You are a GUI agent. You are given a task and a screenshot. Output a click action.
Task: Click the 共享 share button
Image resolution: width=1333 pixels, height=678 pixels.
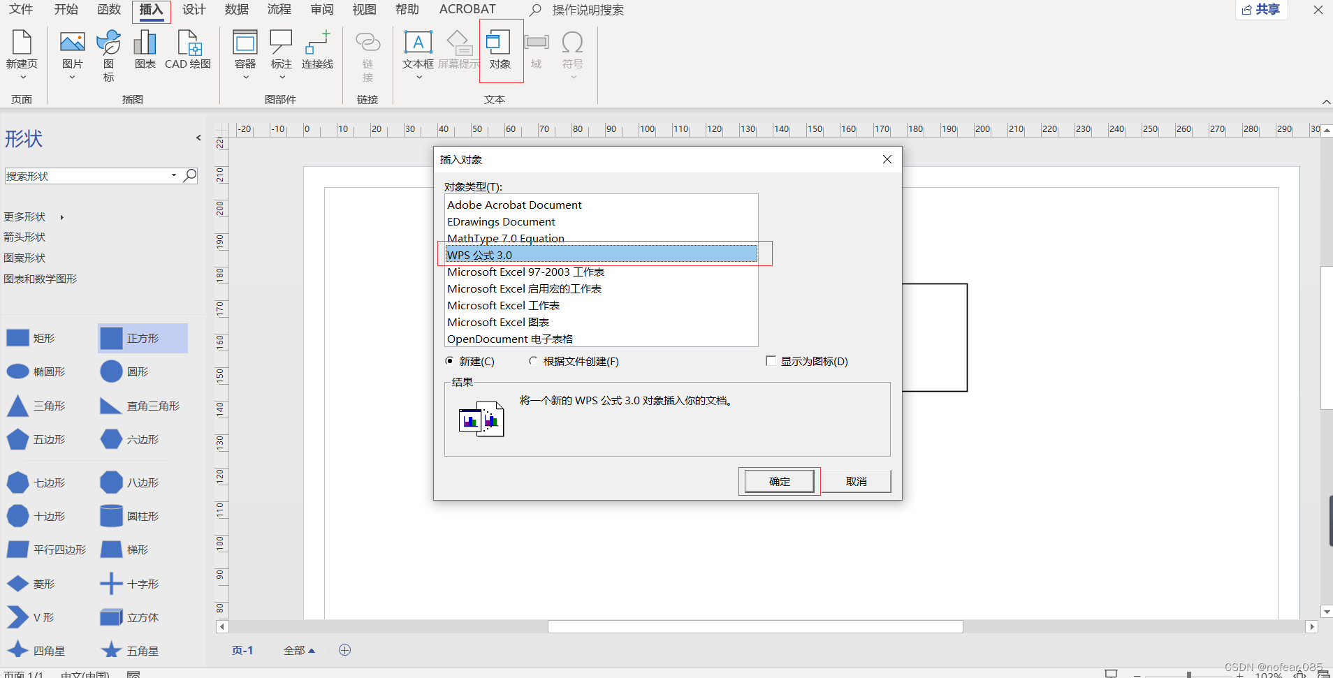click(1261, 10)
